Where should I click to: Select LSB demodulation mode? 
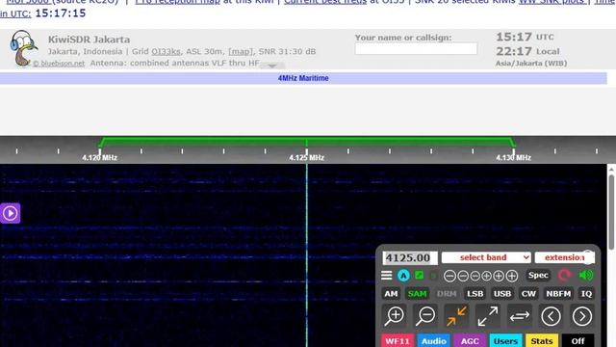pos(475,293)
